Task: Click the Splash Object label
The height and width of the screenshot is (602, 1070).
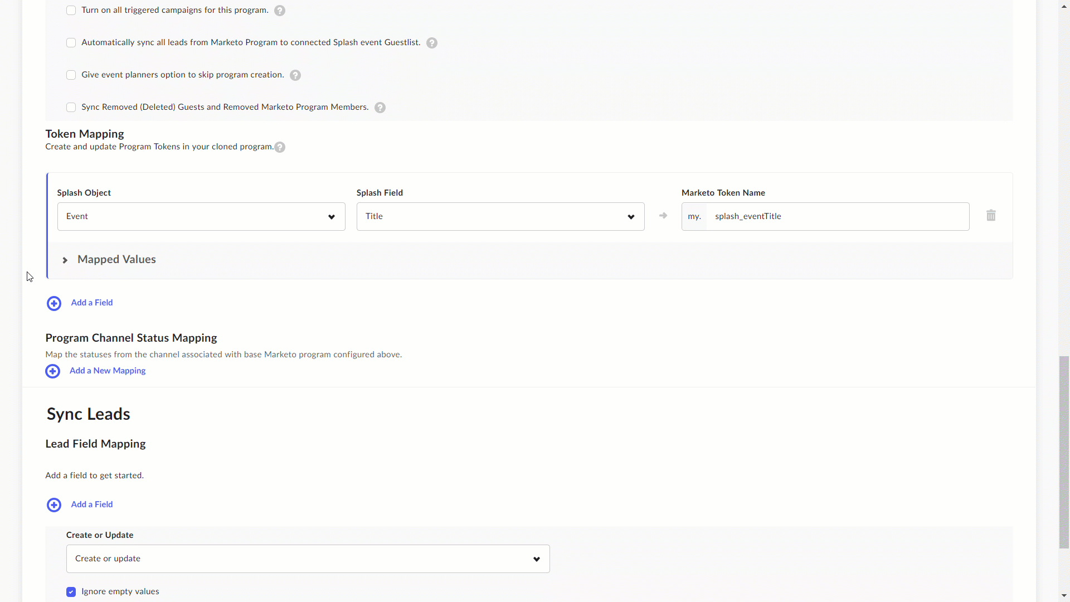Action: (84, 193)
